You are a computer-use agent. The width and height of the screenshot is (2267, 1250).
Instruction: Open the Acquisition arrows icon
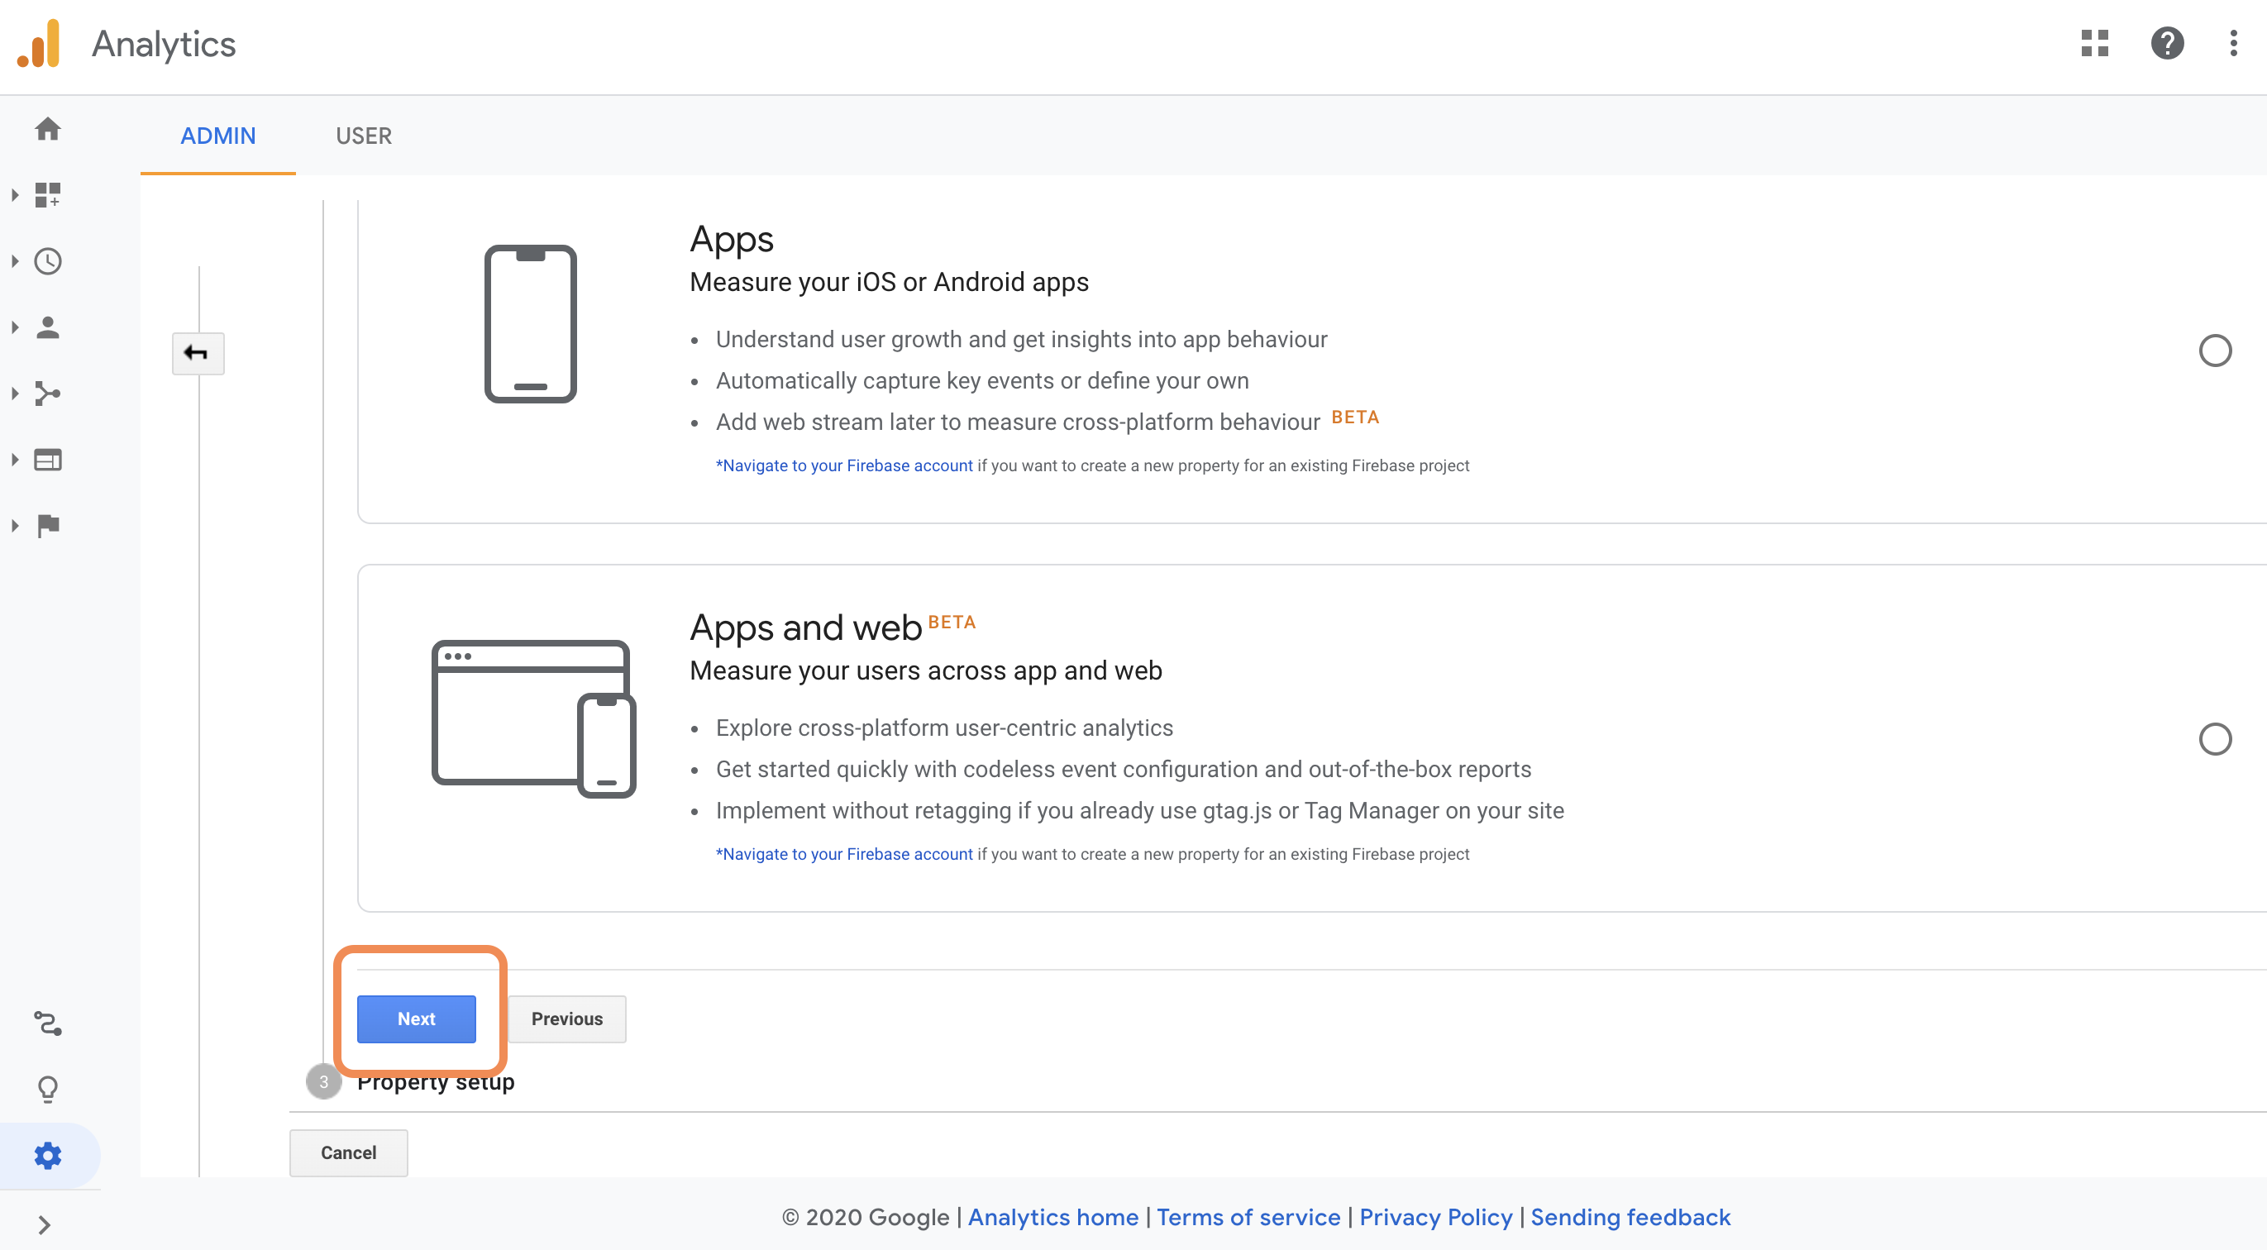point(47,394)
